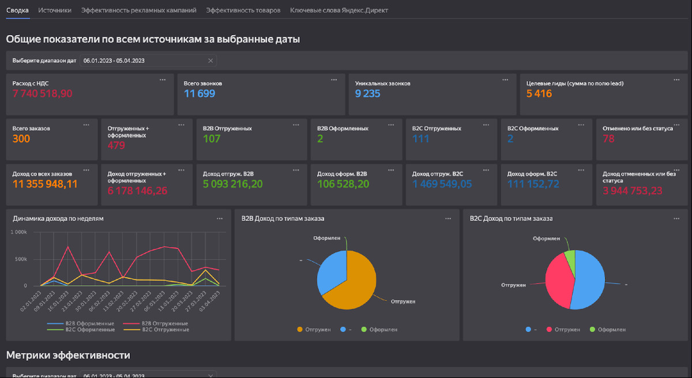Toggle Отгружен legend item in B2B pie chart
The image size is (692, 378).
coord(314,330)
